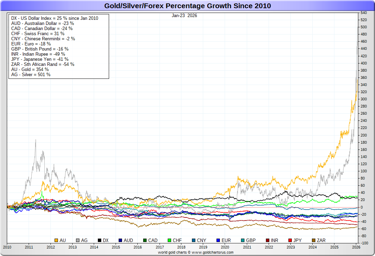Click the red JPY legend swatch

[290, 240]
